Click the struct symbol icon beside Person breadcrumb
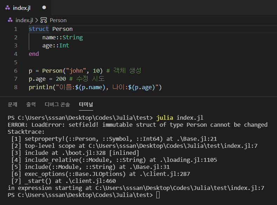This screenshot has width=277, height=205. click(43, 20)
